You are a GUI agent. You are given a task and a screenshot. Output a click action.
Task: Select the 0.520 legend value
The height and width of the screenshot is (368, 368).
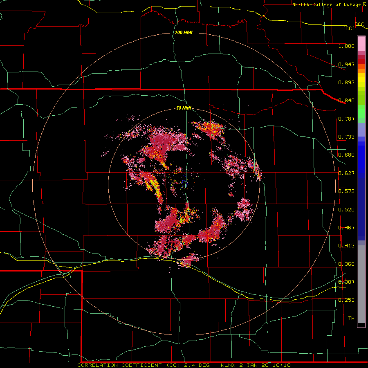346,209
